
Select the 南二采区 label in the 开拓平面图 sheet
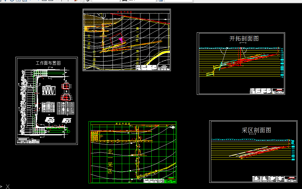(137, 57)
